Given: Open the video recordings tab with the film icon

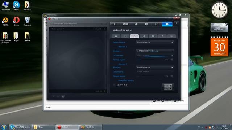Looking at the screenshot, I should click(x=115, y=24).
